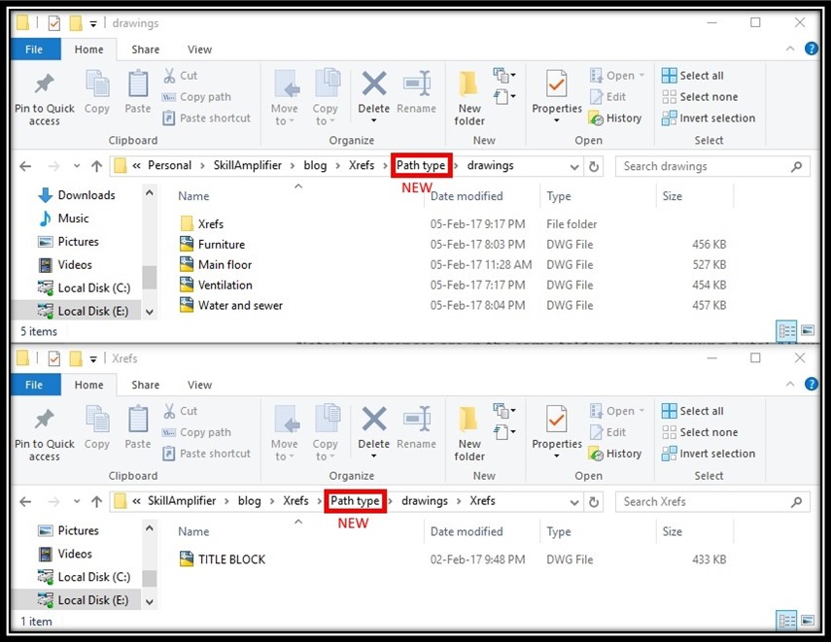This screenshot has width=831, height=642.
Task: Expand address history dropdown in Xrefs window
Action: click(x=574, y=502)
